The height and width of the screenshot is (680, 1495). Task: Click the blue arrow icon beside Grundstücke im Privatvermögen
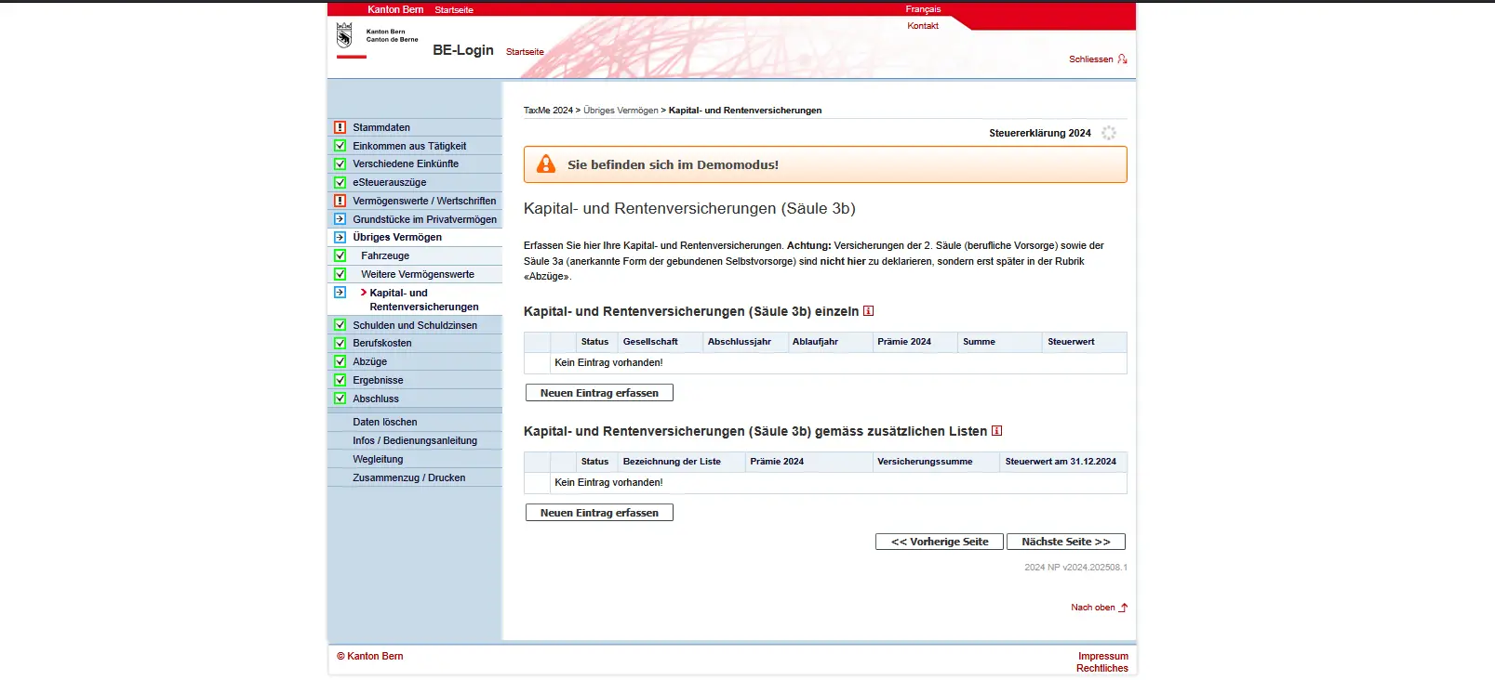click(340, 219)
